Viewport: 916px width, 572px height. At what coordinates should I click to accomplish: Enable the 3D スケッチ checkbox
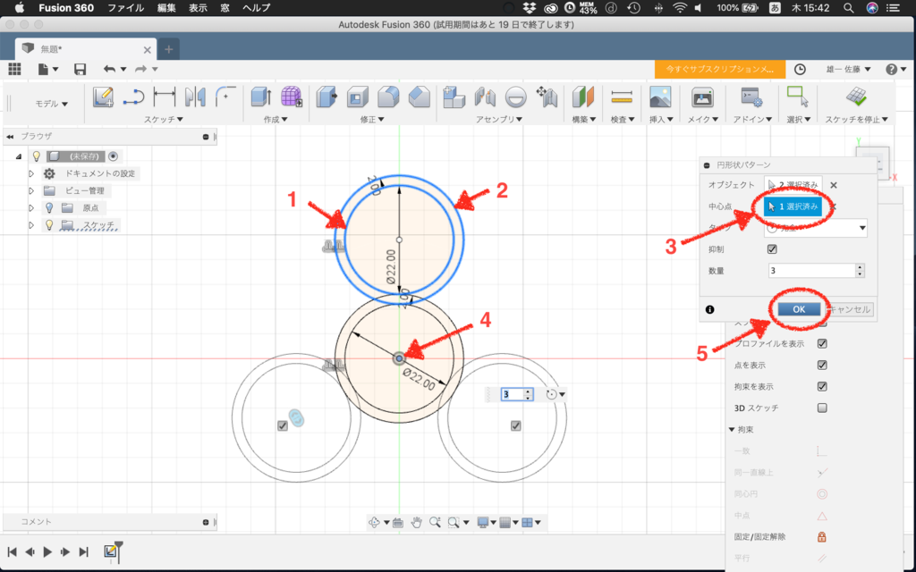coord(822,408)
